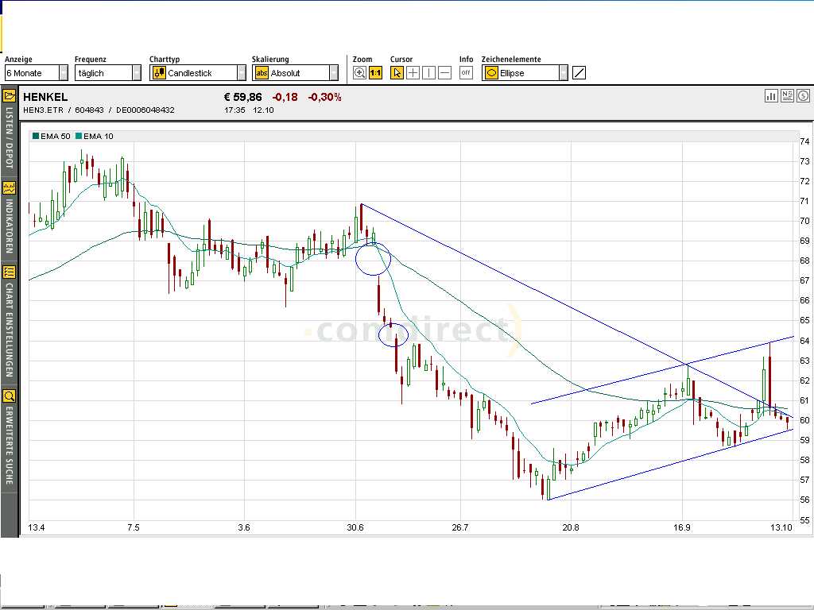Open the Skalierung Absolut dropdown
814x610 pixels.
pyautogui.click(x=296, y=73)
